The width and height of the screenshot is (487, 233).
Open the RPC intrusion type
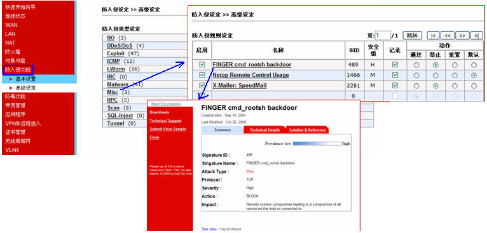(112, 100)
